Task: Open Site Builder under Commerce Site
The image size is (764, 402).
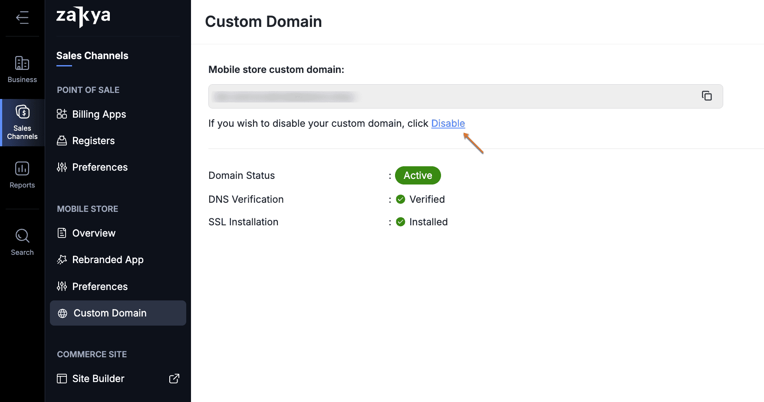Action: pos(98,379)
